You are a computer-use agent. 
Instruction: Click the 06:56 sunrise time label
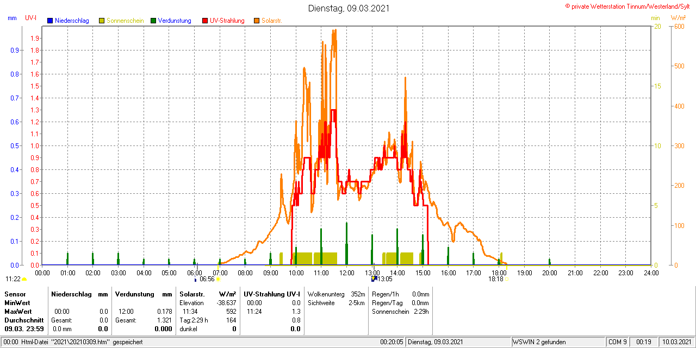click(x=207, y=279)
